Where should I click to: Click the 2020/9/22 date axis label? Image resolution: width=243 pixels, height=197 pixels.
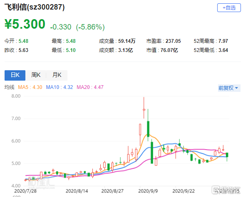[183, 191]
